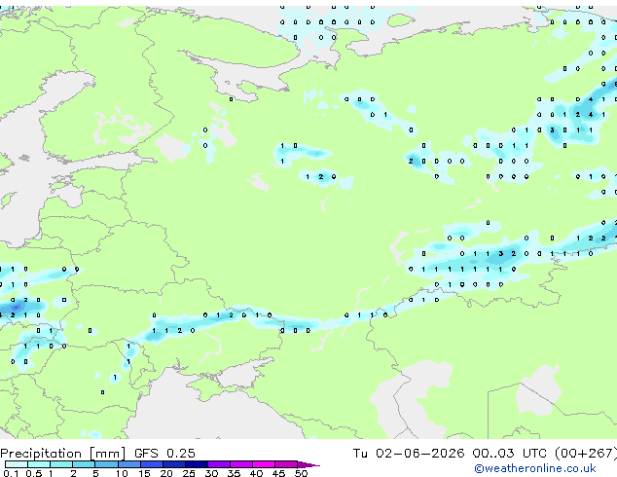
Task: Click the 0.1–0.5 mm lightest cyan legend swatch
Action: pos(17,464)
